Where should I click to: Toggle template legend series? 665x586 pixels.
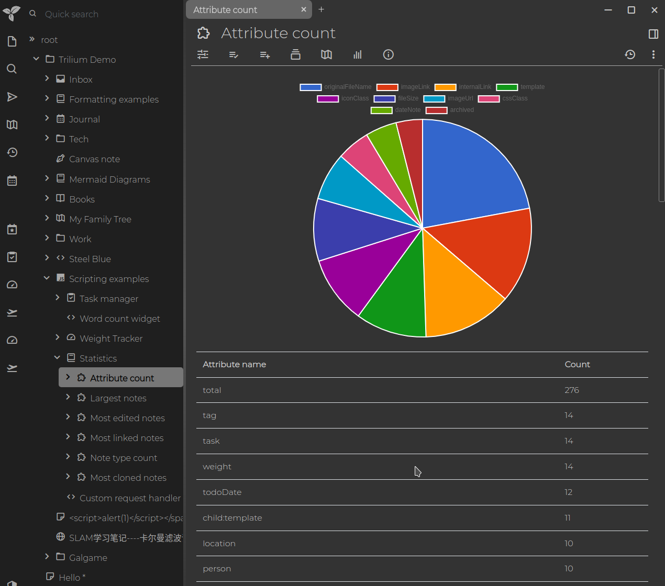pyautogui.click(x=520, y=87)
